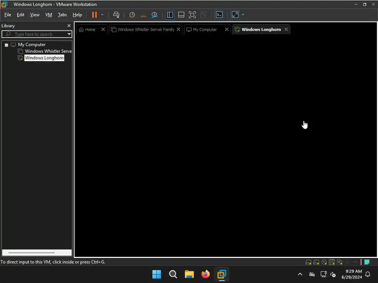Open the notifications bell
Image resolution: width=378 pixels, height=283 pixels.
point(368,274)
